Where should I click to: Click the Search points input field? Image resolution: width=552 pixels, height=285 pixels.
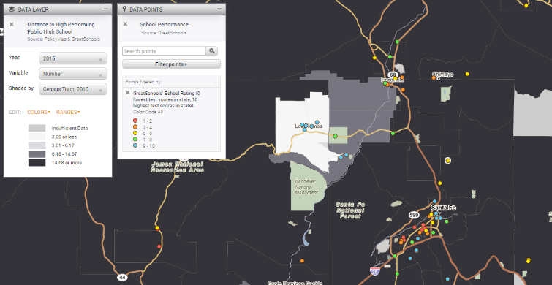pos(164,51)
